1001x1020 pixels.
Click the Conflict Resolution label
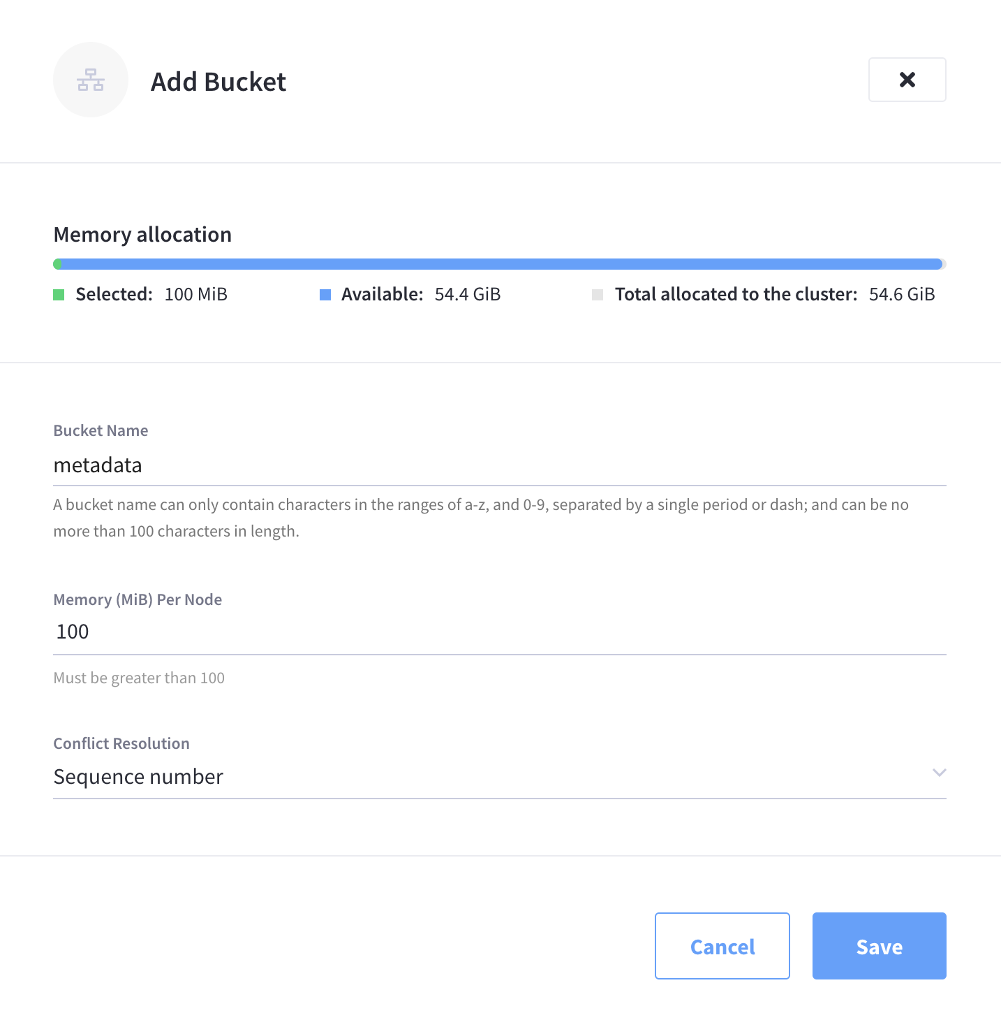[121, 743]
